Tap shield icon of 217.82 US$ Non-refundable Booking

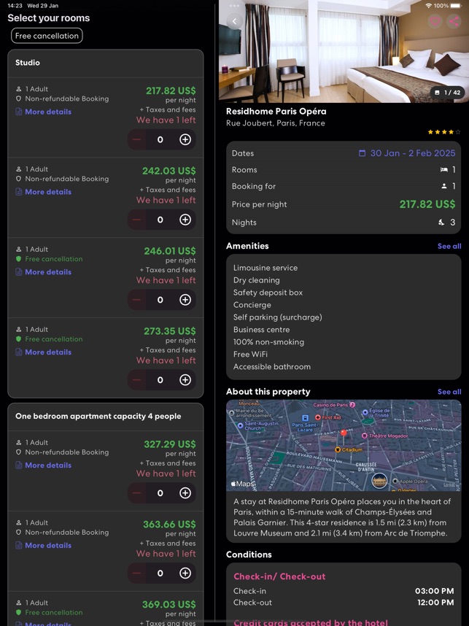(18, 98)
